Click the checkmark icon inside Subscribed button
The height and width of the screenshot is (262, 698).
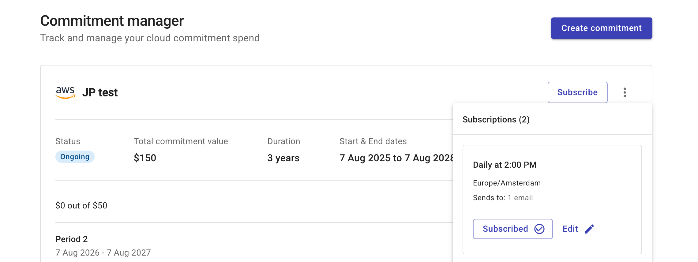point(540,229)
